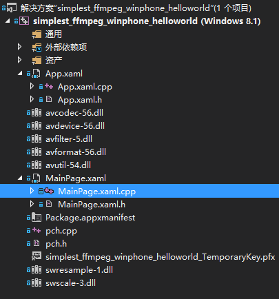
Task: Click the 资产 folder icon
Action: click(x=37, y=61)
